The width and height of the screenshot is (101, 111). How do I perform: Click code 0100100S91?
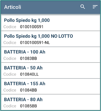pyautogui.click(x=32, y=27)
